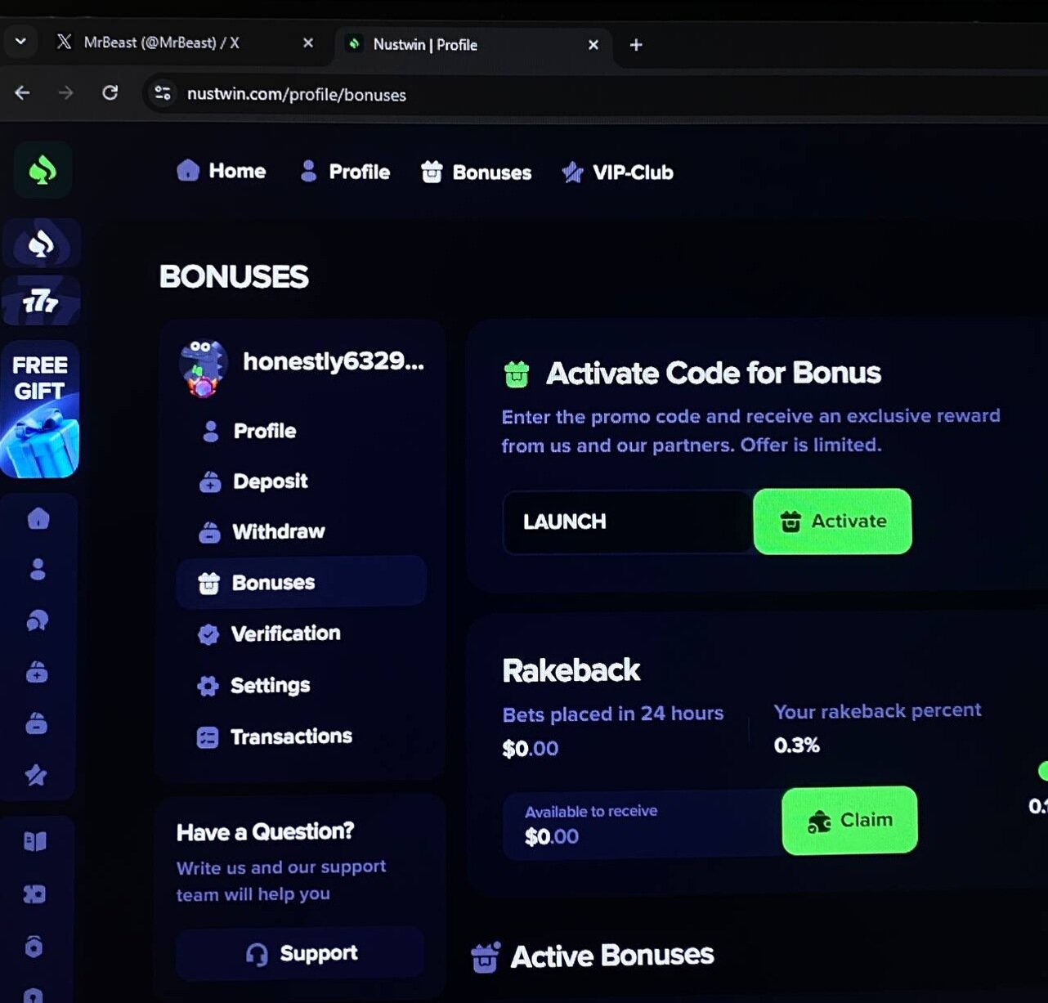1048x1003 pixels.
Task: Go back with the browser back arrow
Action: pos(23,93)
